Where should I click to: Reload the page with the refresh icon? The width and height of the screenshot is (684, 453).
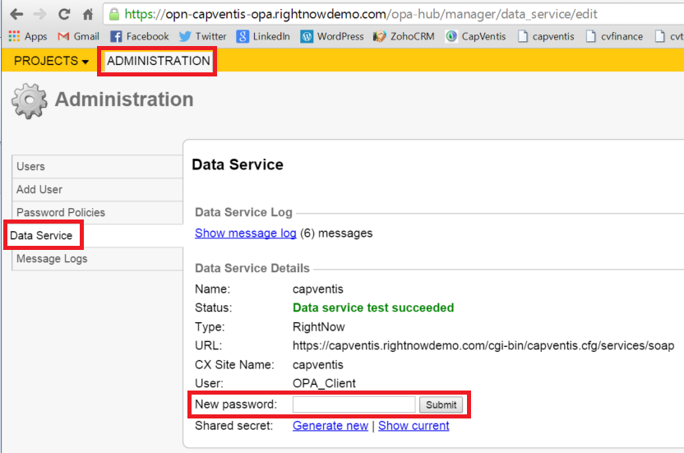(64, 14)
